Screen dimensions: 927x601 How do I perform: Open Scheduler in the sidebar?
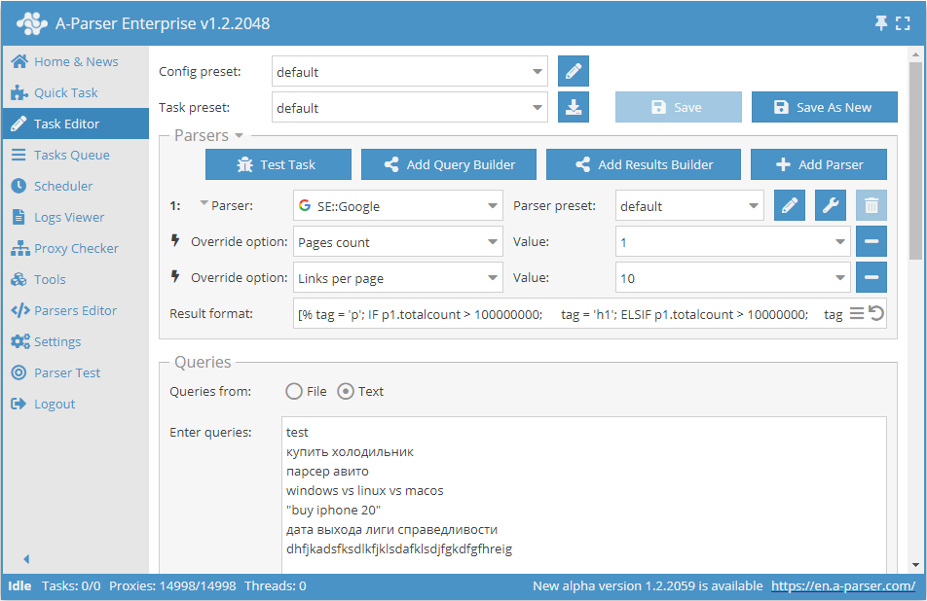click(x=63, y=186)
